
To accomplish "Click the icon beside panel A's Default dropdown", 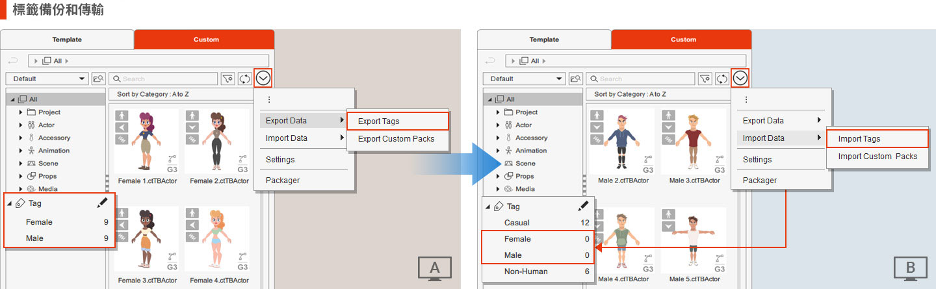I will (98, 79).
